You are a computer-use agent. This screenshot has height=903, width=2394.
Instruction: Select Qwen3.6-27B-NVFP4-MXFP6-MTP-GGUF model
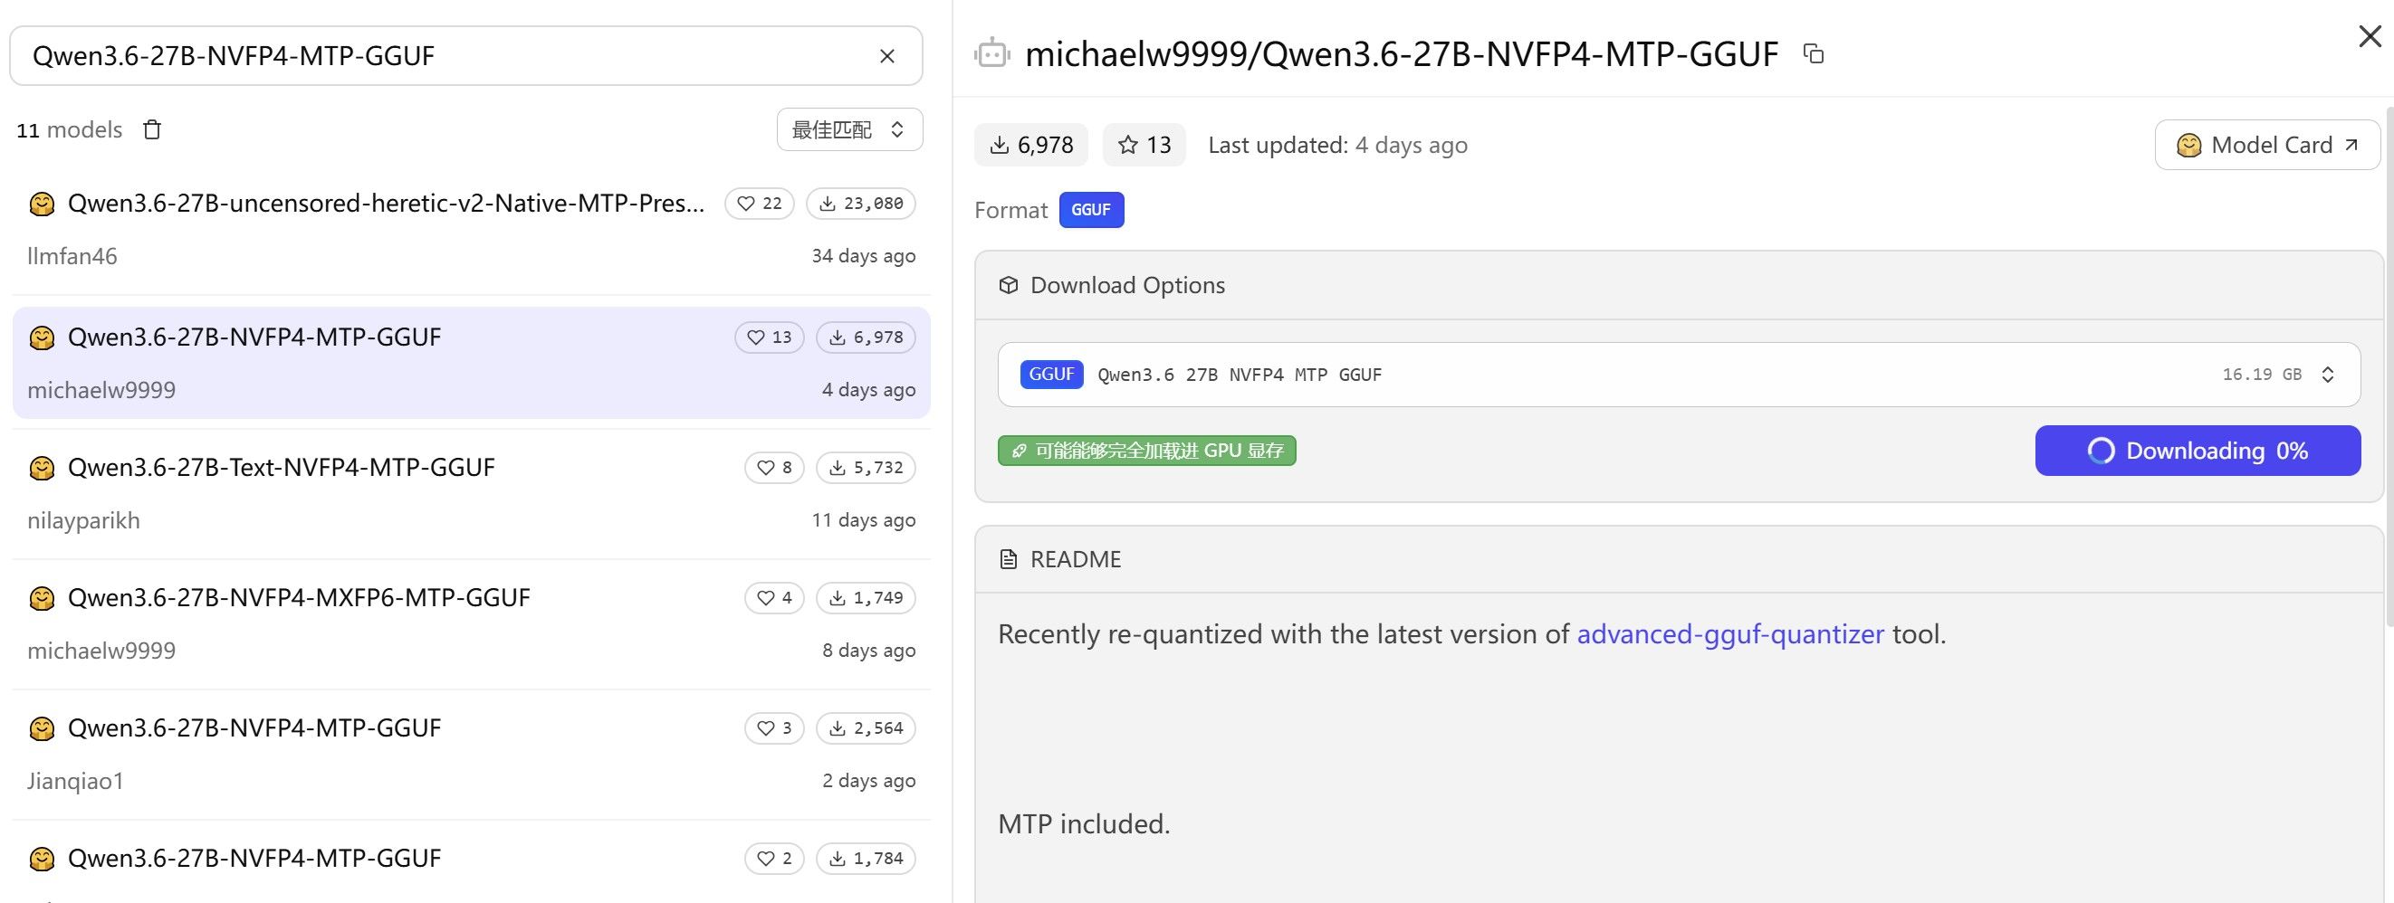471,623
